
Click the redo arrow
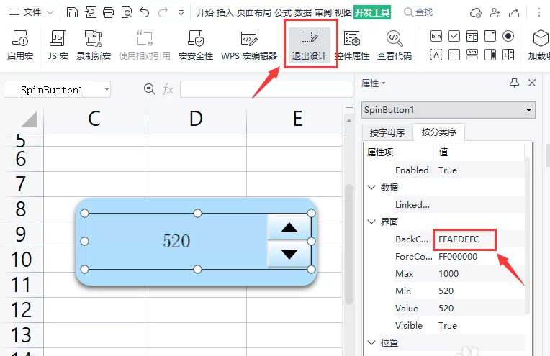pyautogui.click(x=163, y=12)
